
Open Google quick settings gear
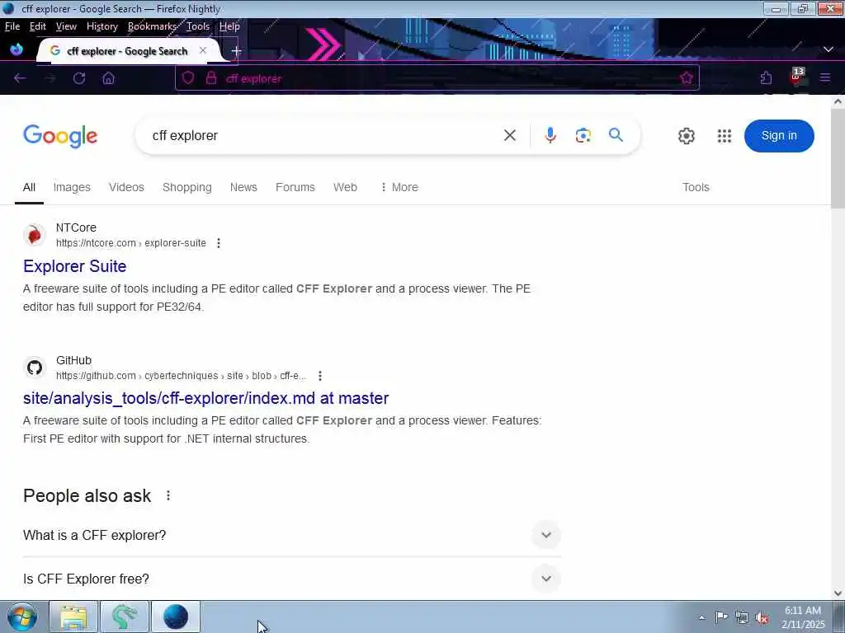tap(686, 136)
